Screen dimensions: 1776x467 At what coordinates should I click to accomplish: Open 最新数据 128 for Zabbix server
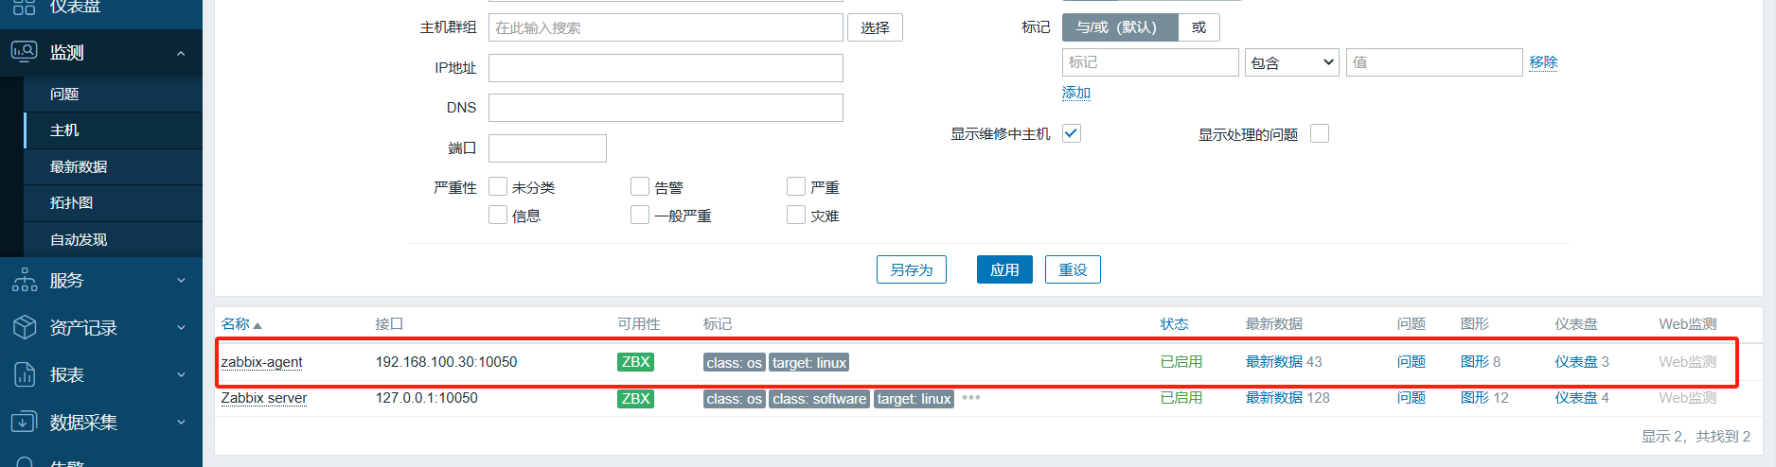[1288, 398]
